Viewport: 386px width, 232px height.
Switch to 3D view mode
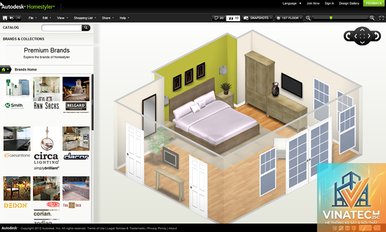[x=233, y=18]
